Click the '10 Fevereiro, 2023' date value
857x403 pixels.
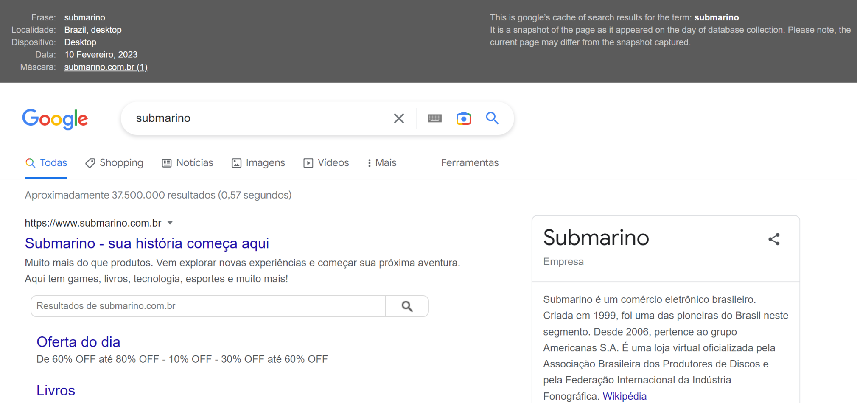tap(101, 55)
